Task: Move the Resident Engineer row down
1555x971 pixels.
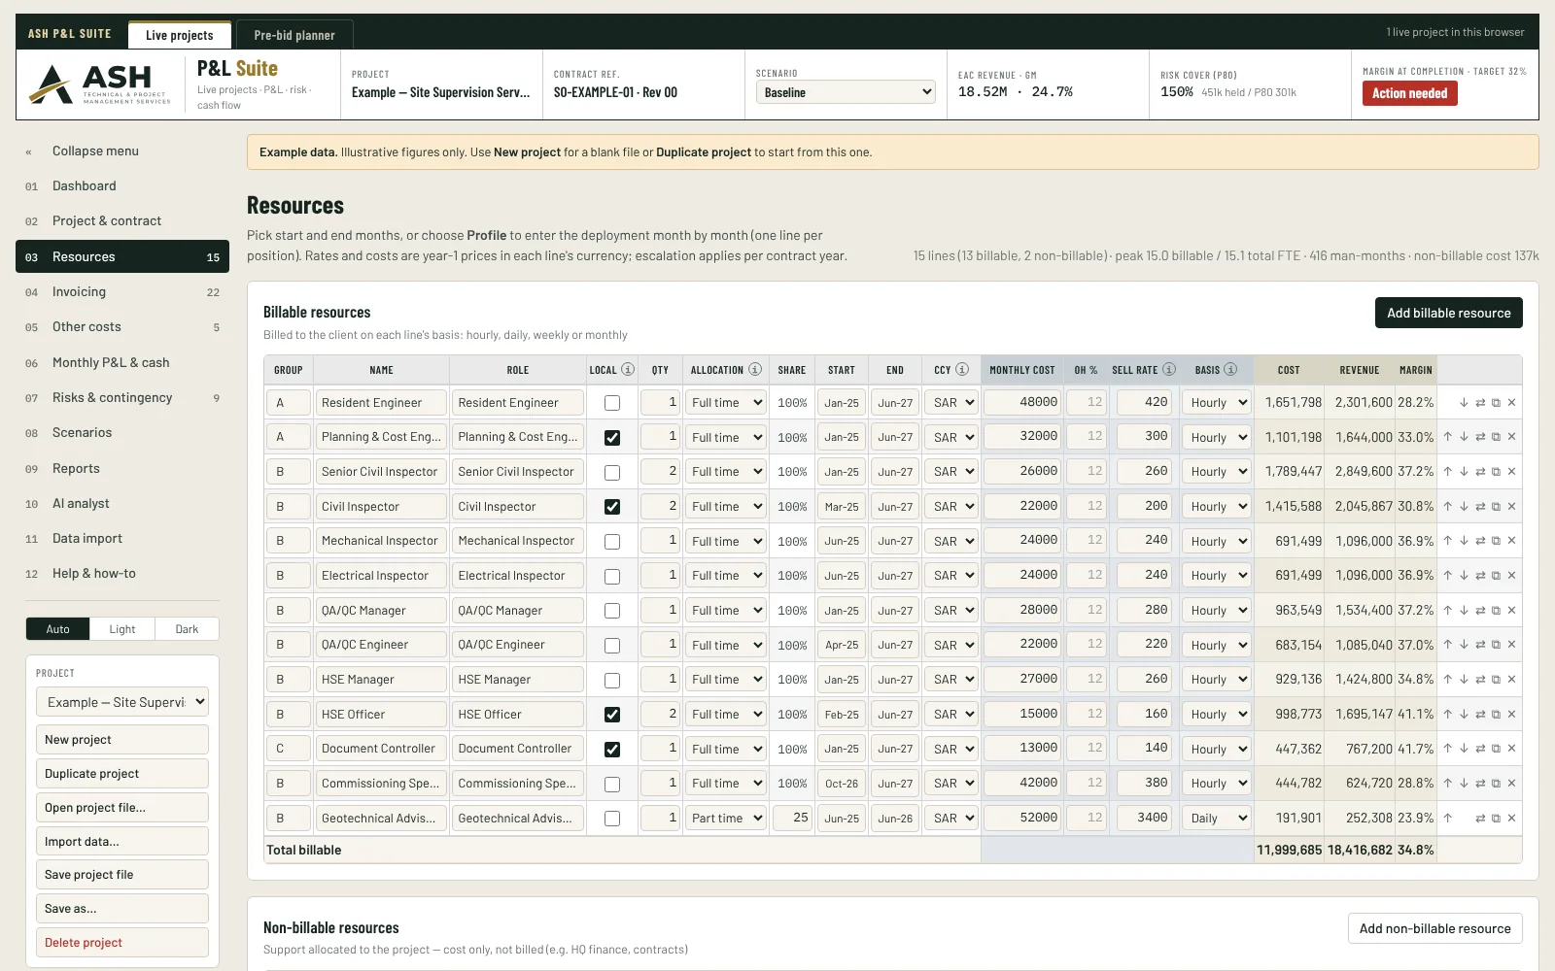Action: click(1464, 402)
